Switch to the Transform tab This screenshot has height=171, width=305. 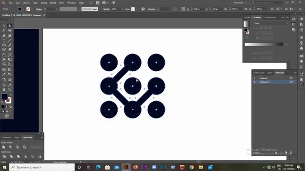(x=7, y=137)
